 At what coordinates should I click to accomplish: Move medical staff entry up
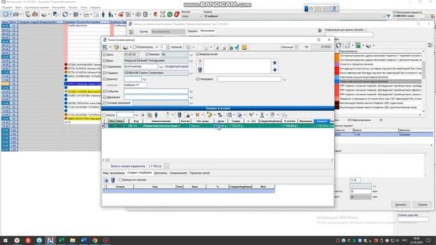click(275, 63)
